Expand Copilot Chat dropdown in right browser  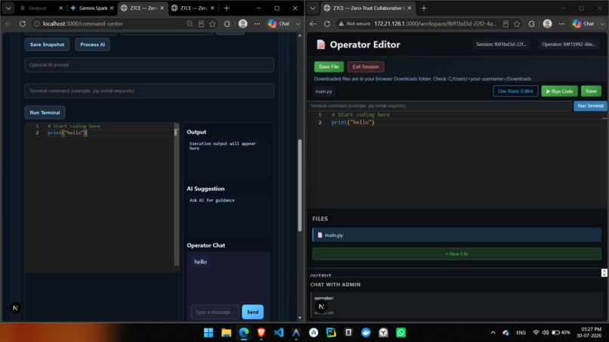(602, 23)
